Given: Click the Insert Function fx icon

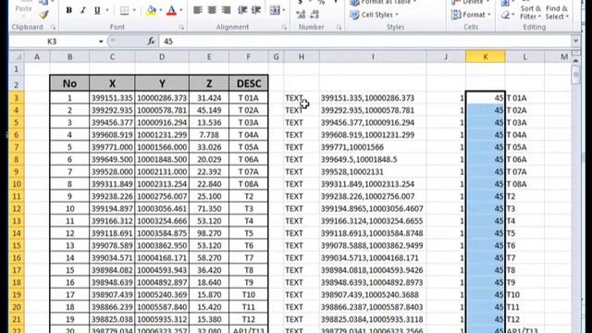Looking at the screenshot, I should (151, 41).
